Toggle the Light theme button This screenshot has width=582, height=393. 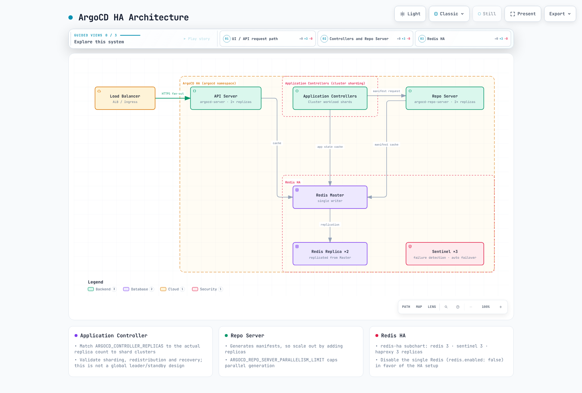[410, 14]
